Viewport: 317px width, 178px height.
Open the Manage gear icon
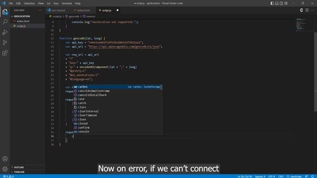pos(5,169)
